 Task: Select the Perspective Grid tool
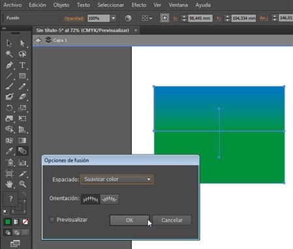[22, 129]
